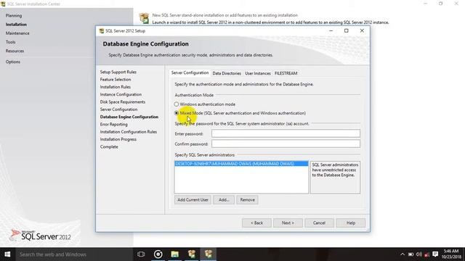Open Maintenance in Installation Center
465x261 pixels.
[17, 33]
